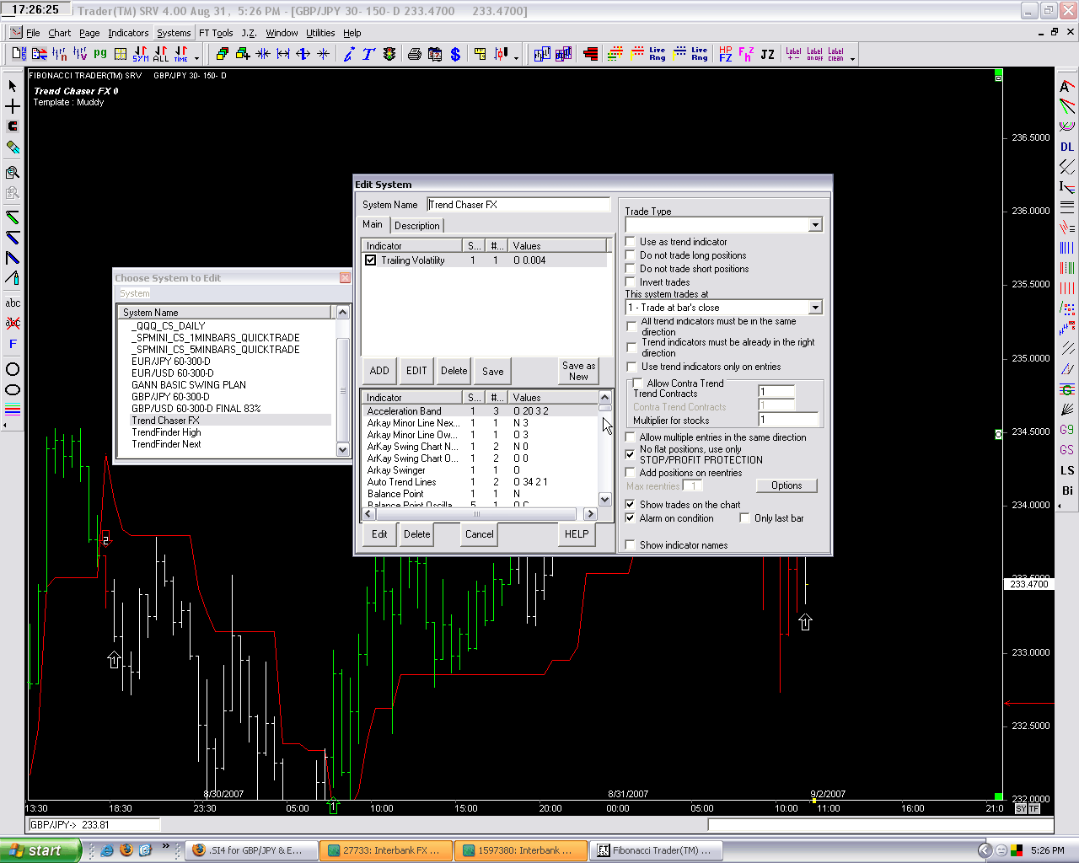
Task: Click the System Name input field
Action: coord(518,205)
